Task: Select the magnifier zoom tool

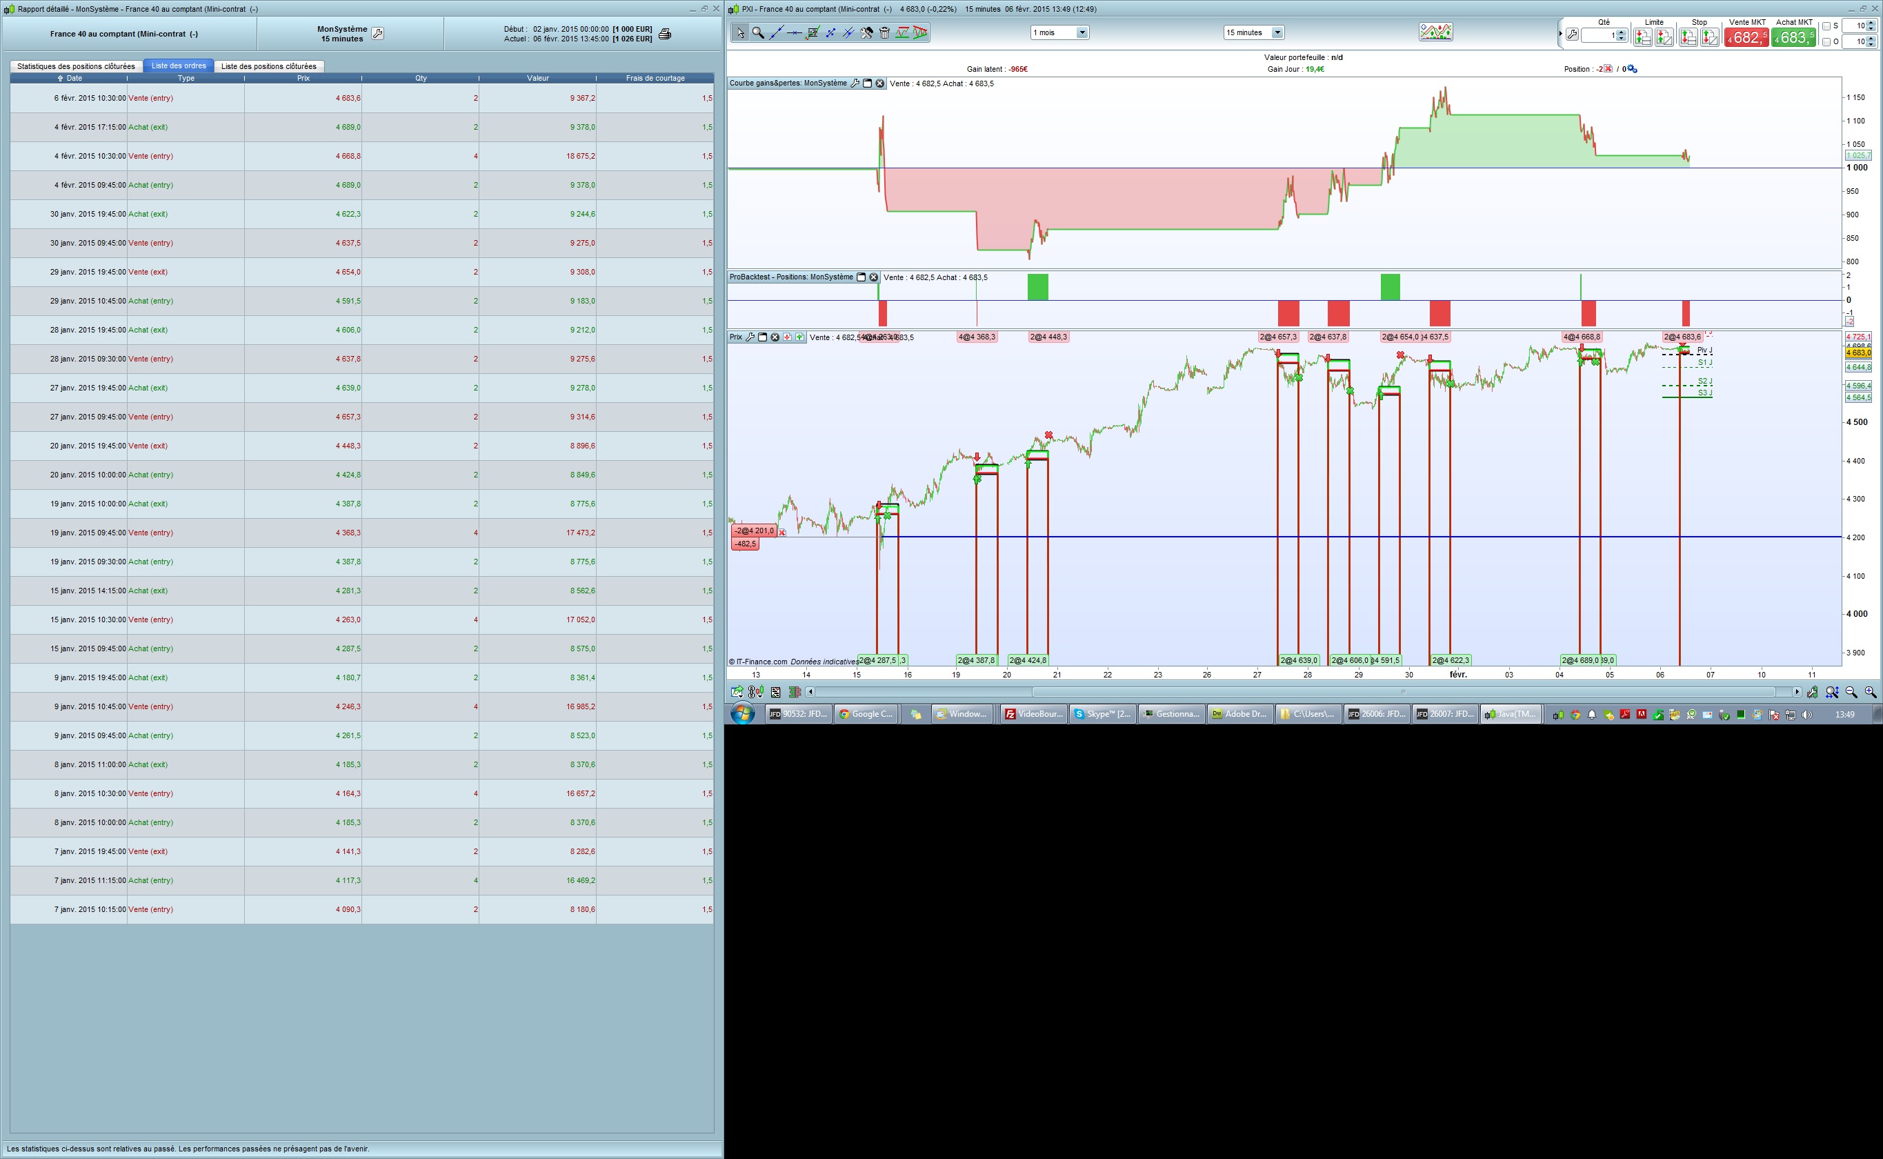Action: 758,32
